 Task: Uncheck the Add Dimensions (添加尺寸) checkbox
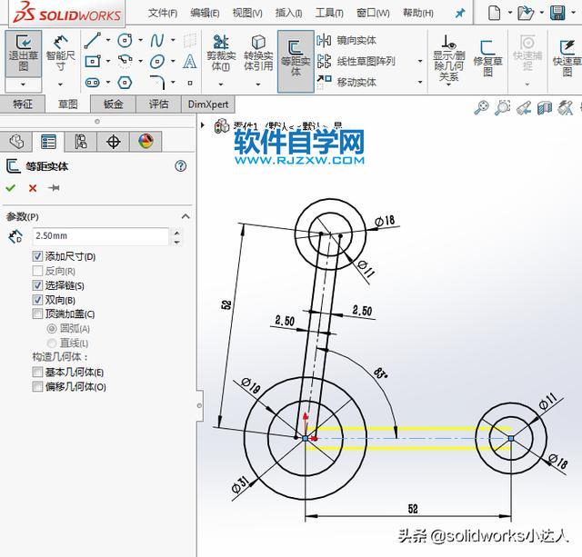pyautogui.click(x=37, y=256)
